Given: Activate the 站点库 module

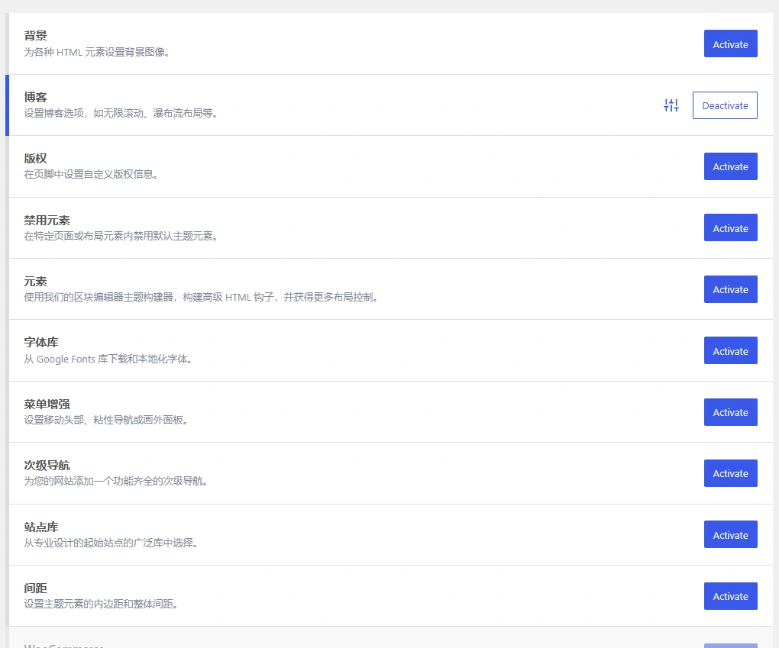Looking at the screenshot, I should point(730,534).
